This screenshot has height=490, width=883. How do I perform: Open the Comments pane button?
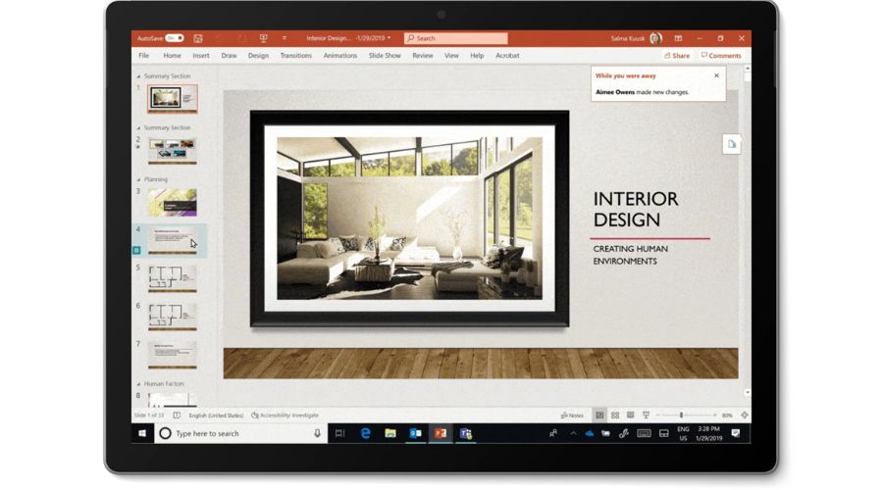coord(721,56)
